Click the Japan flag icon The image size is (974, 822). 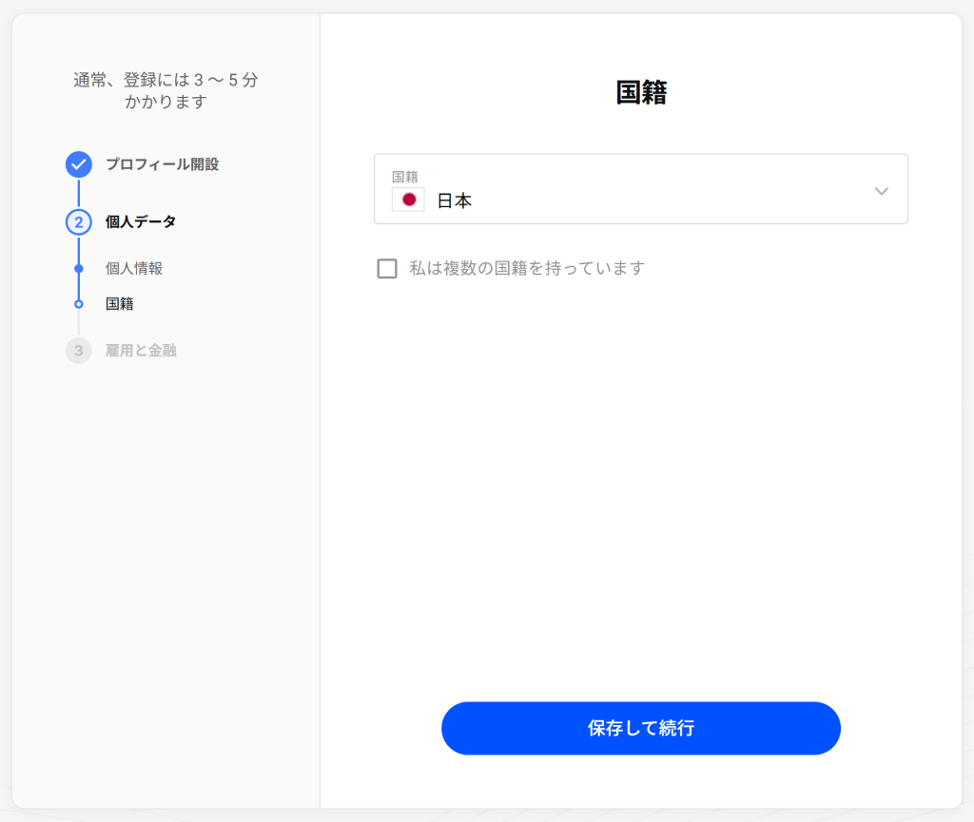(408, 200)
